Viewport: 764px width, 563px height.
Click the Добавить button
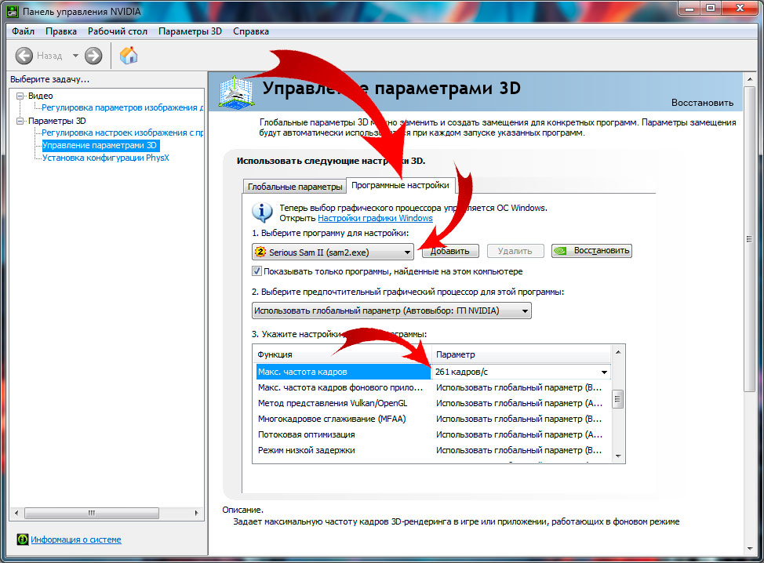click(x=450, y=251)
